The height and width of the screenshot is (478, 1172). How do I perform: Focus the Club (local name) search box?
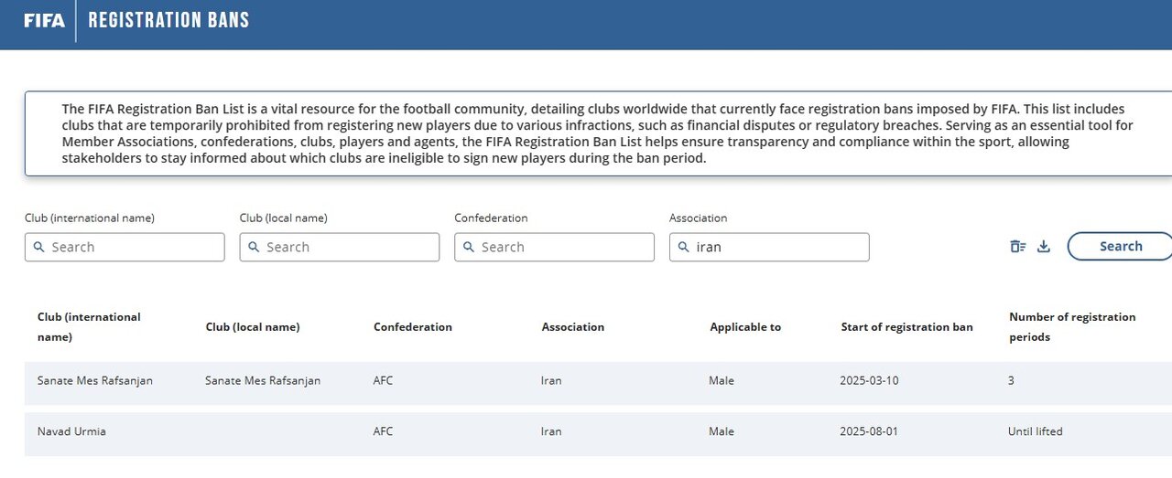click(x=348, y=247)
